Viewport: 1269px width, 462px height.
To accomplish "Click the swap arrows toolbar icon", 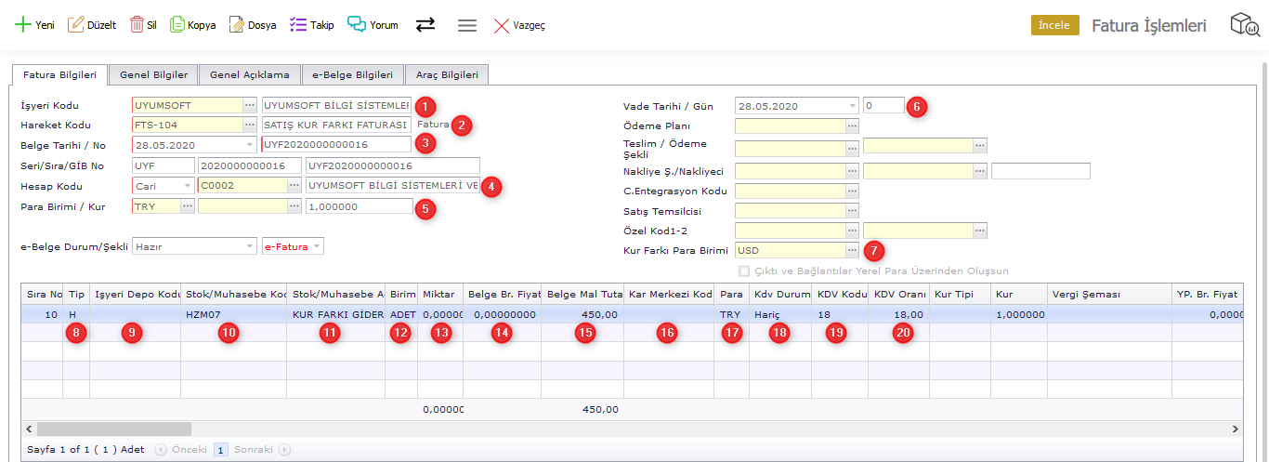I will coord(425,25).
